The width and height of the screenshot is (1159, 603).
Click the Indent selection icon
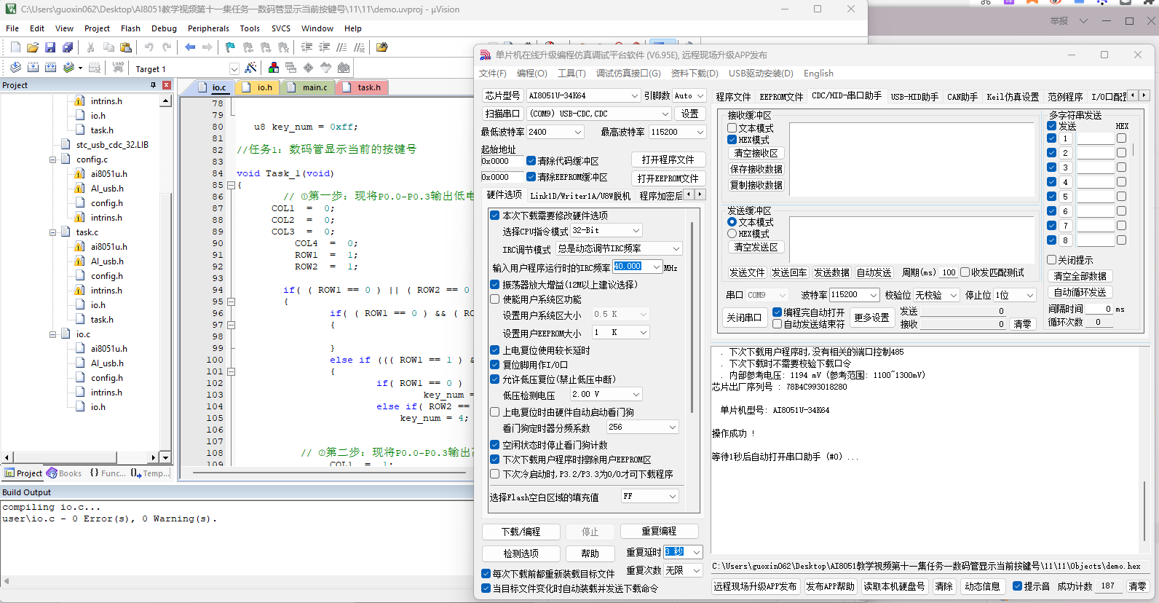[306, 47]
